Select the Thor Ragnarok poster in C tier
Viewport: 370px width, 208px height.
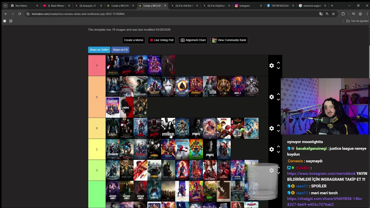coord(196,149)
